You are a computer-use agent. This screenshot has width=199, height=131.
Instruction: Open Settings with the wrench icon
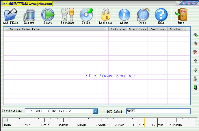68,14
